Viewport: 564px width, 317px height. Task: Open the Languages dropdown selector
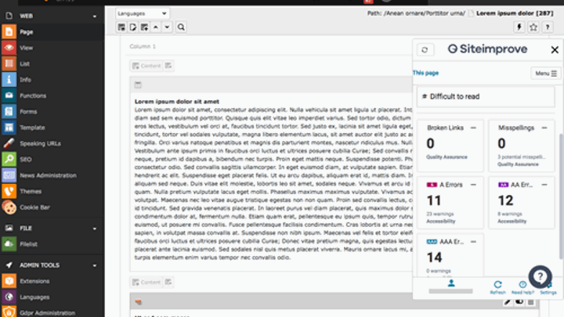click(142, 13)
